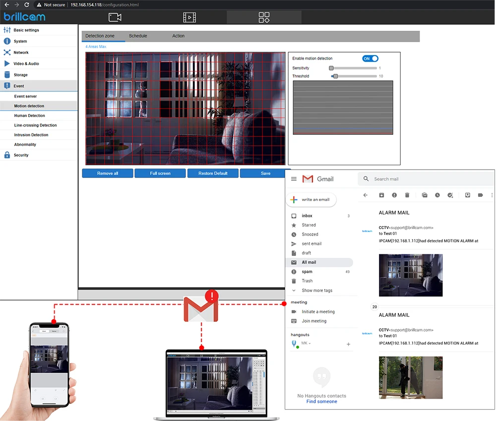Click Remove all button
Image resolution: width=496 pixels, height=421 pixels.
[108, 174]
